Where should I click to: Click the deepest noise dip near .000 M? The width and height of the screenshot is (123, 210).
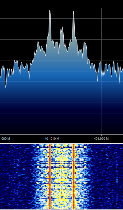[6, 88]
